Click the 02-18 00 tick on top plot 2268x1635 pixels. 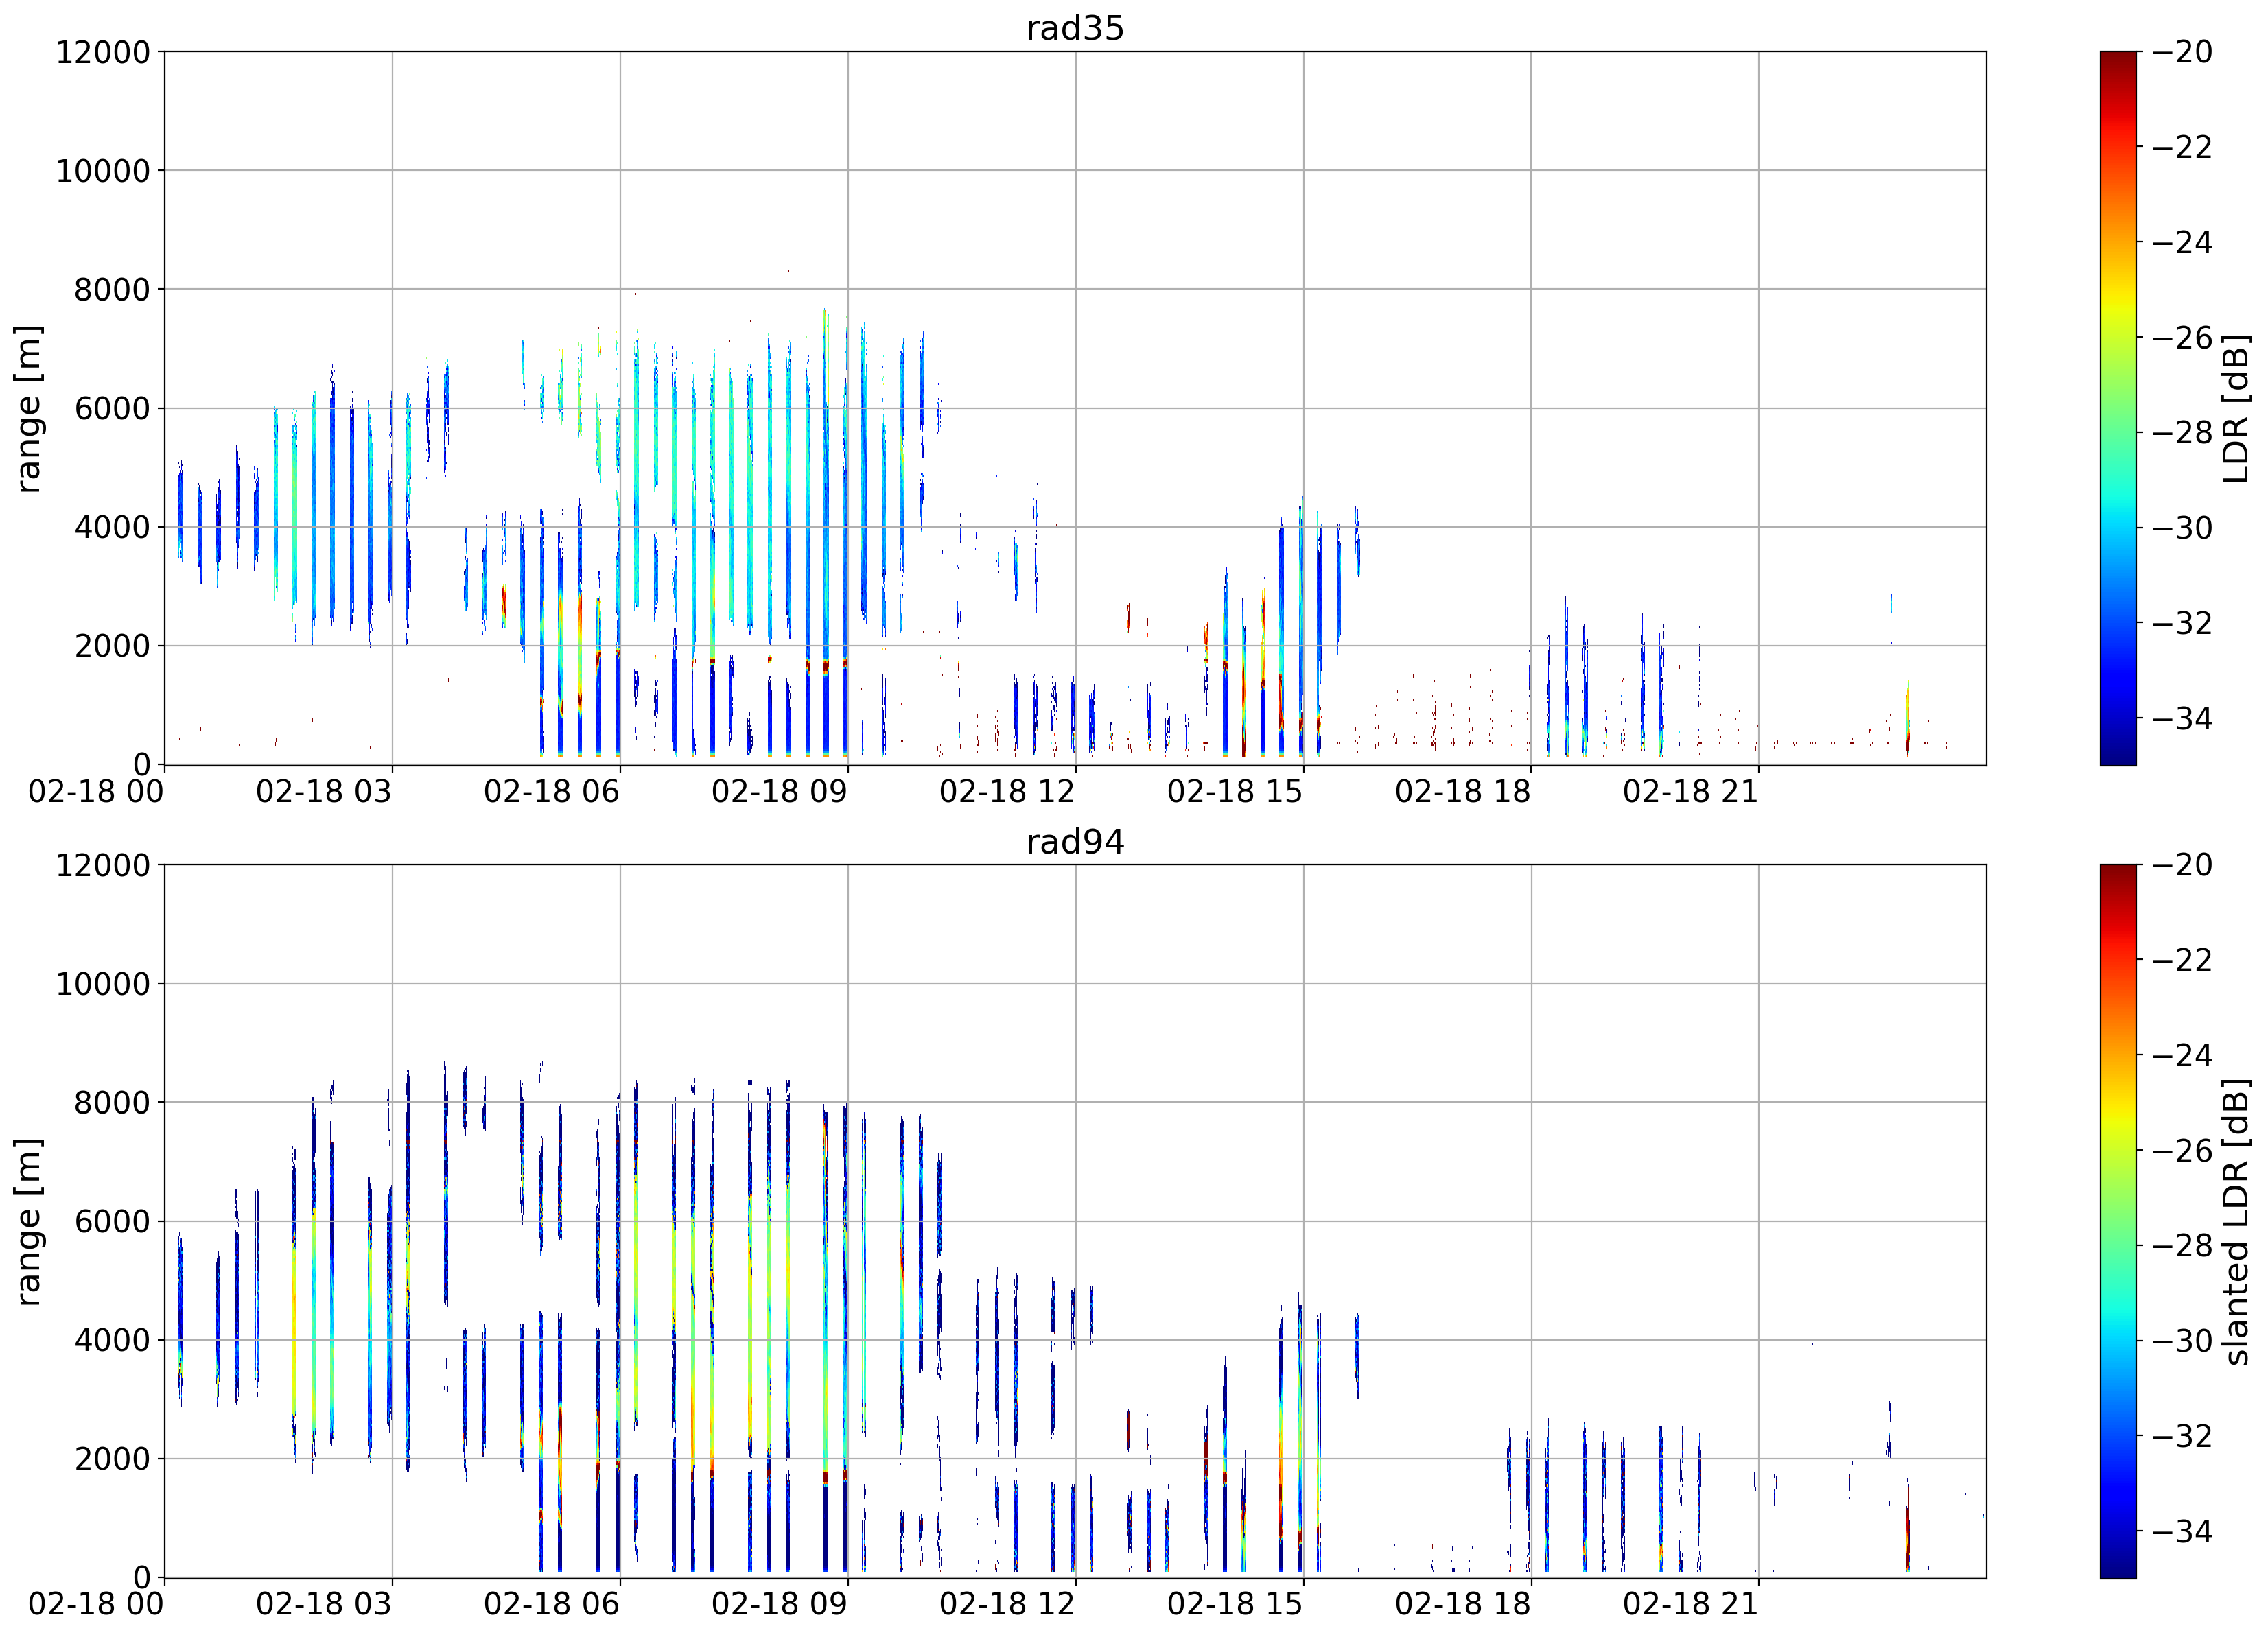tap(96, 792)
